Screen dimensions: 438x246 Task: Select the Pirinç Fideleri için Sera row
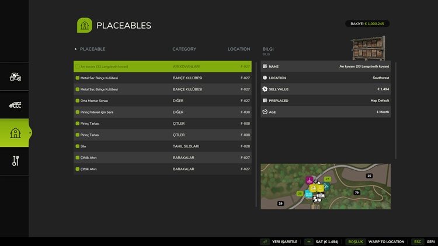(x=162, y=112)
